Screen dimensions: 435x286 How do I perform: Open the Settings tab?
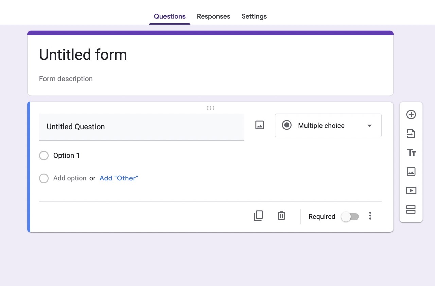point(254,16)
